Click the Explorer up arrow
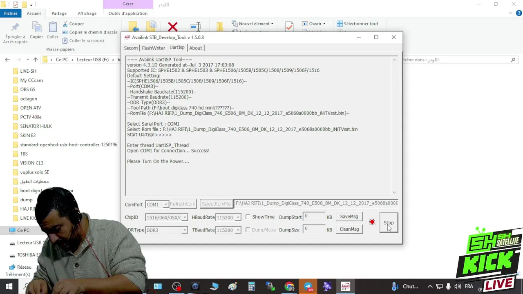This screenshot has height=294, width=523. pos(36,60)
